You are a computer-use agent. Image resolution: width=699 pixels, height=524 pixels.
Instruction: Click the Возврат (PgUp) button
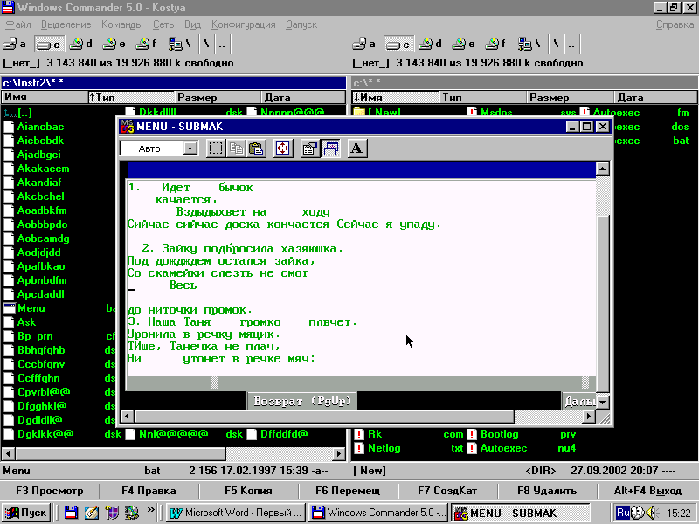[302, 401]
